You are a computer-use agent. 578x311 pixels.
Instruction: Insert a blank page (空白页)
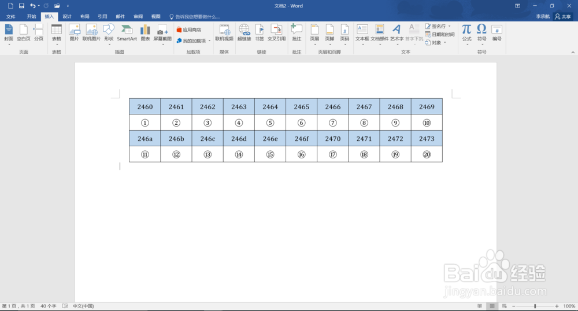24,33
